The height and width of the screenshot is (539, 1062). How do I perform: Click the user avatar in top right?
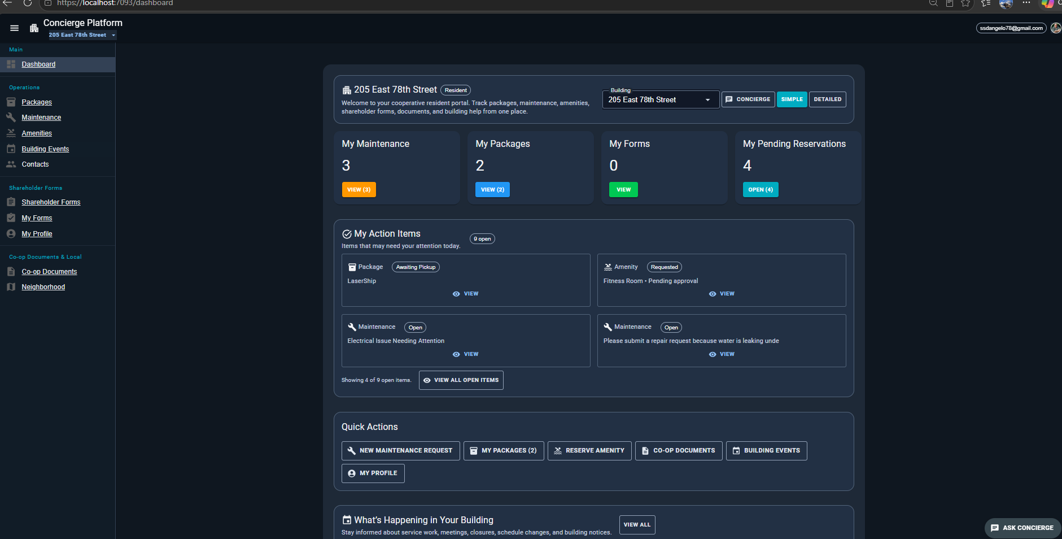tap(1056, 28)
